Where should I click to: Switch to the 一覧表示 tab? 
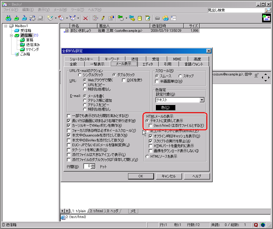coord(97,64)
